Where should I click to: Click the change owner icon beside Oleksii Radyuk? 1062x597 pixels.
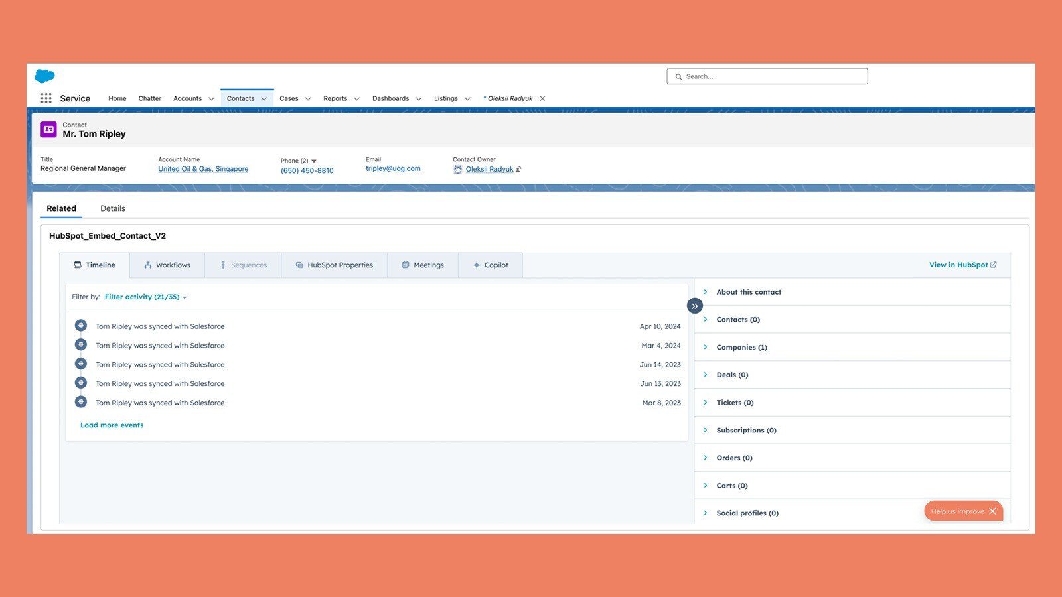[x=519, y=170]
